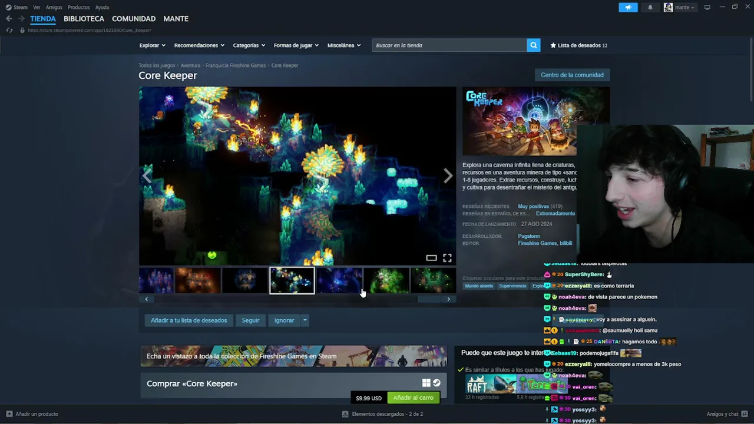Open the screenshot in fullscreen
The width and height of the screenshot is (754, 424).
(x=447, y=258)
